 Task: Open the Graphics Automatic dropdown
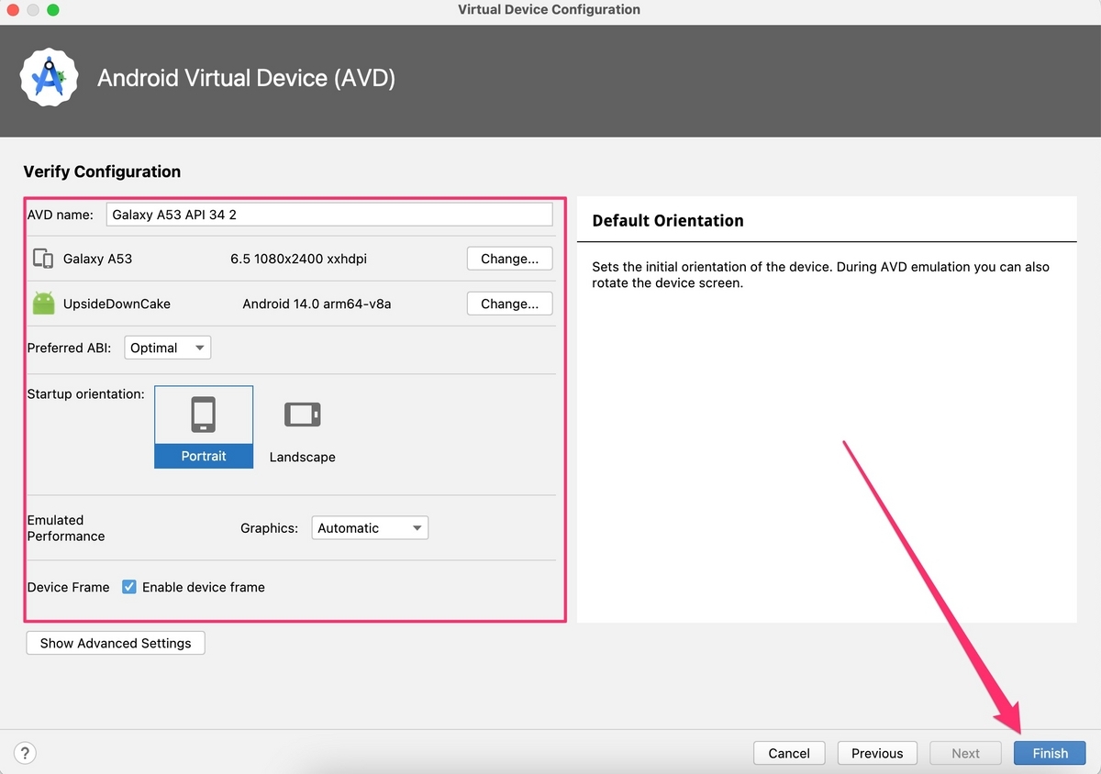(370, 527)
